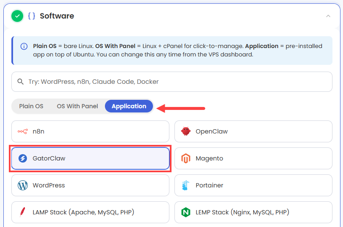The height and width of the screenshot is (227, 343).
Task: Click the red OpenClaw mascot icon
Action: tap(186, 131)
